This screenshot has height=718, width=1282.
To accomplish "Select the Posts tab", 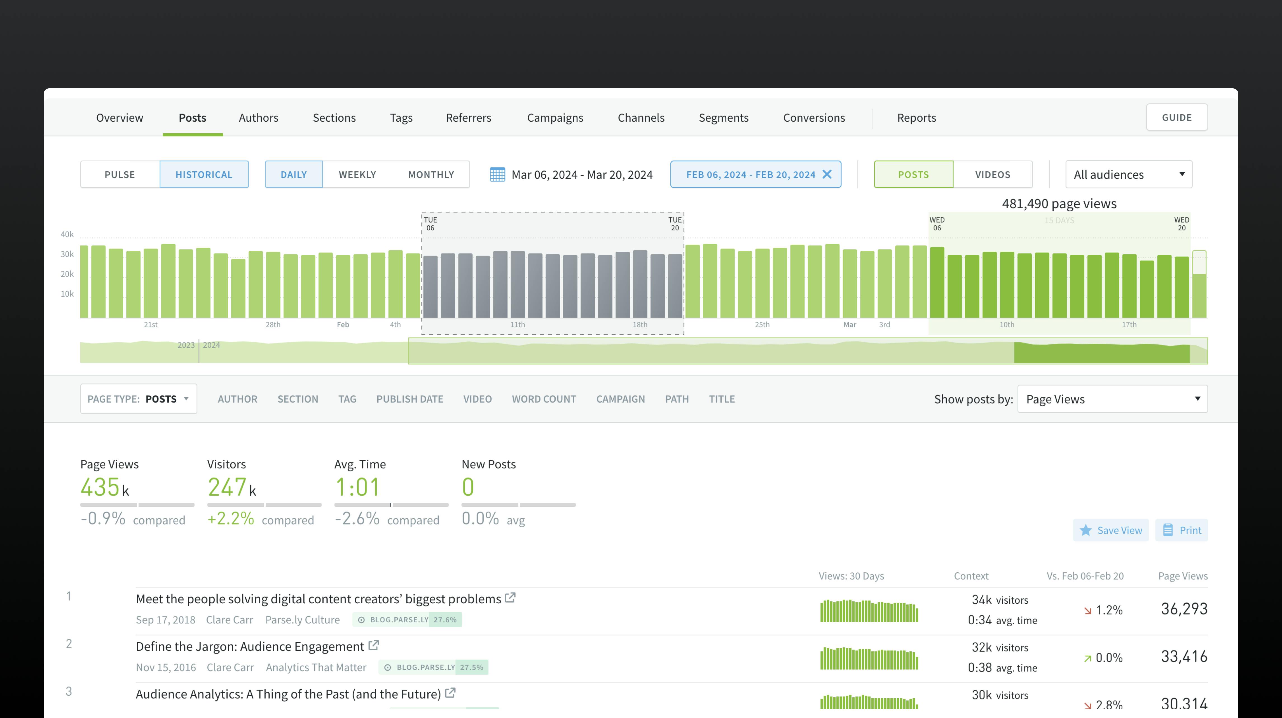I will pos(192,118).
